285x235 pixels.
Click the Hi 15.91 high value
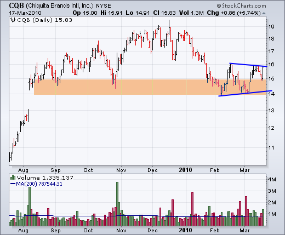[x=111, y=13]
